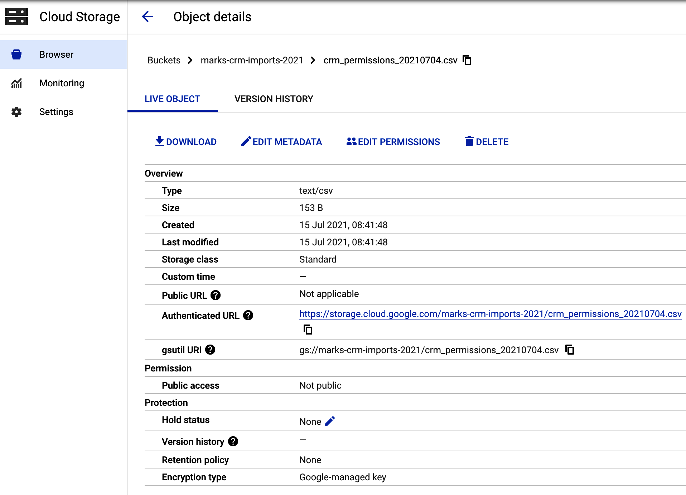
Task: Click the Monitoring chart icon
Action: coord(16,83)
